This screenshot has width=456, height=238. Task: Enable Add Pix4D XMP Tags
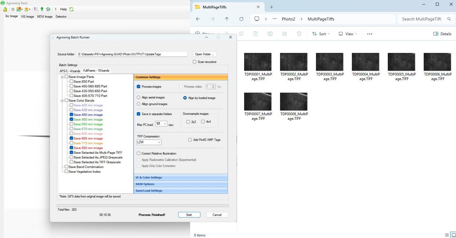pos(190,140)
